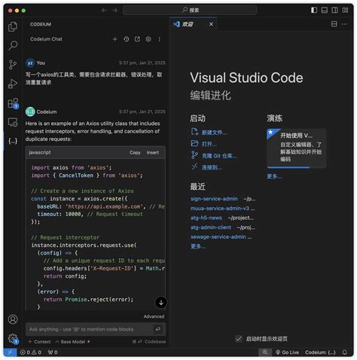Add Context to the chat
This screenshot has width=357, height=360.
39,342
